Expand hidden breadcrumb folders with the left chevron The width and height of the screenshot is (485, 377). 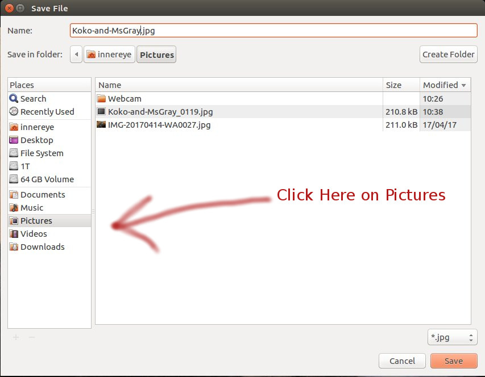[76, 54]
